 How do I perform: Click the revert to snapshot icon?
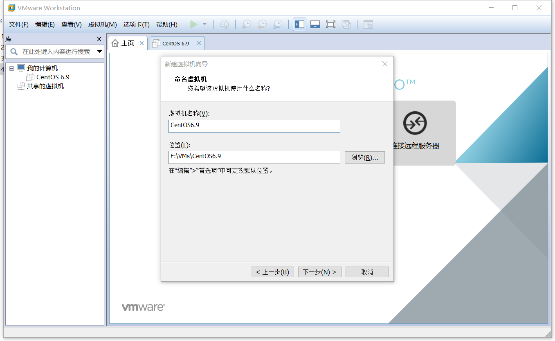[x=262, y=25]
